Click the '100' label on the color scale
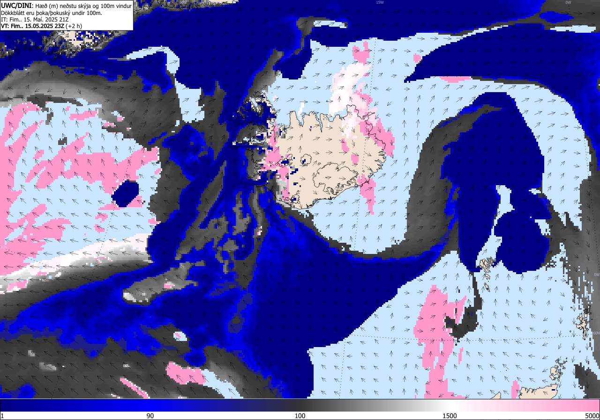The image size is (600, 420). pos(300,416)
